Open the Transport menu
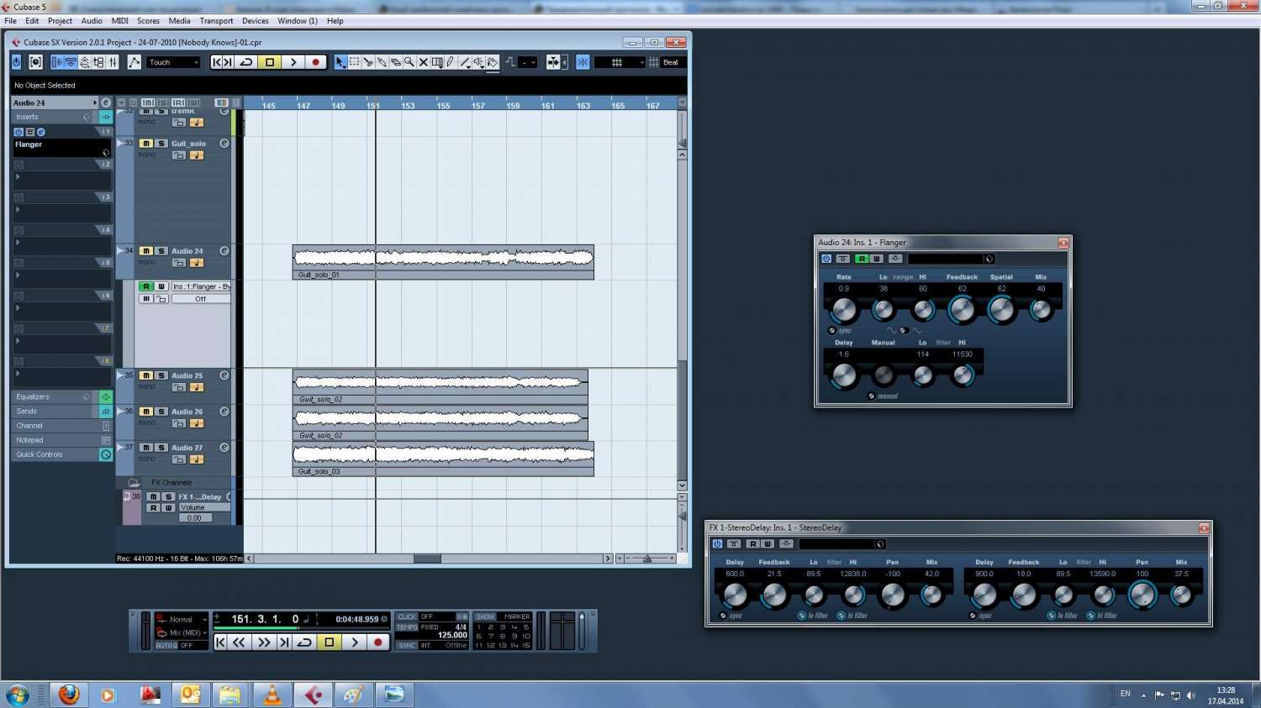 (x=216, y=21)
